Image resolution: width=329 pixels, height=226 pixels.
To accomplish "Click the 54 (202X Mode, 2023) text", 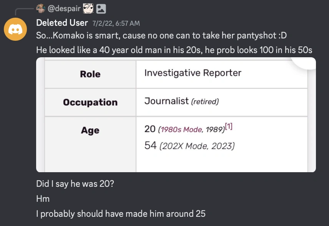I will [x=189, y=146].
